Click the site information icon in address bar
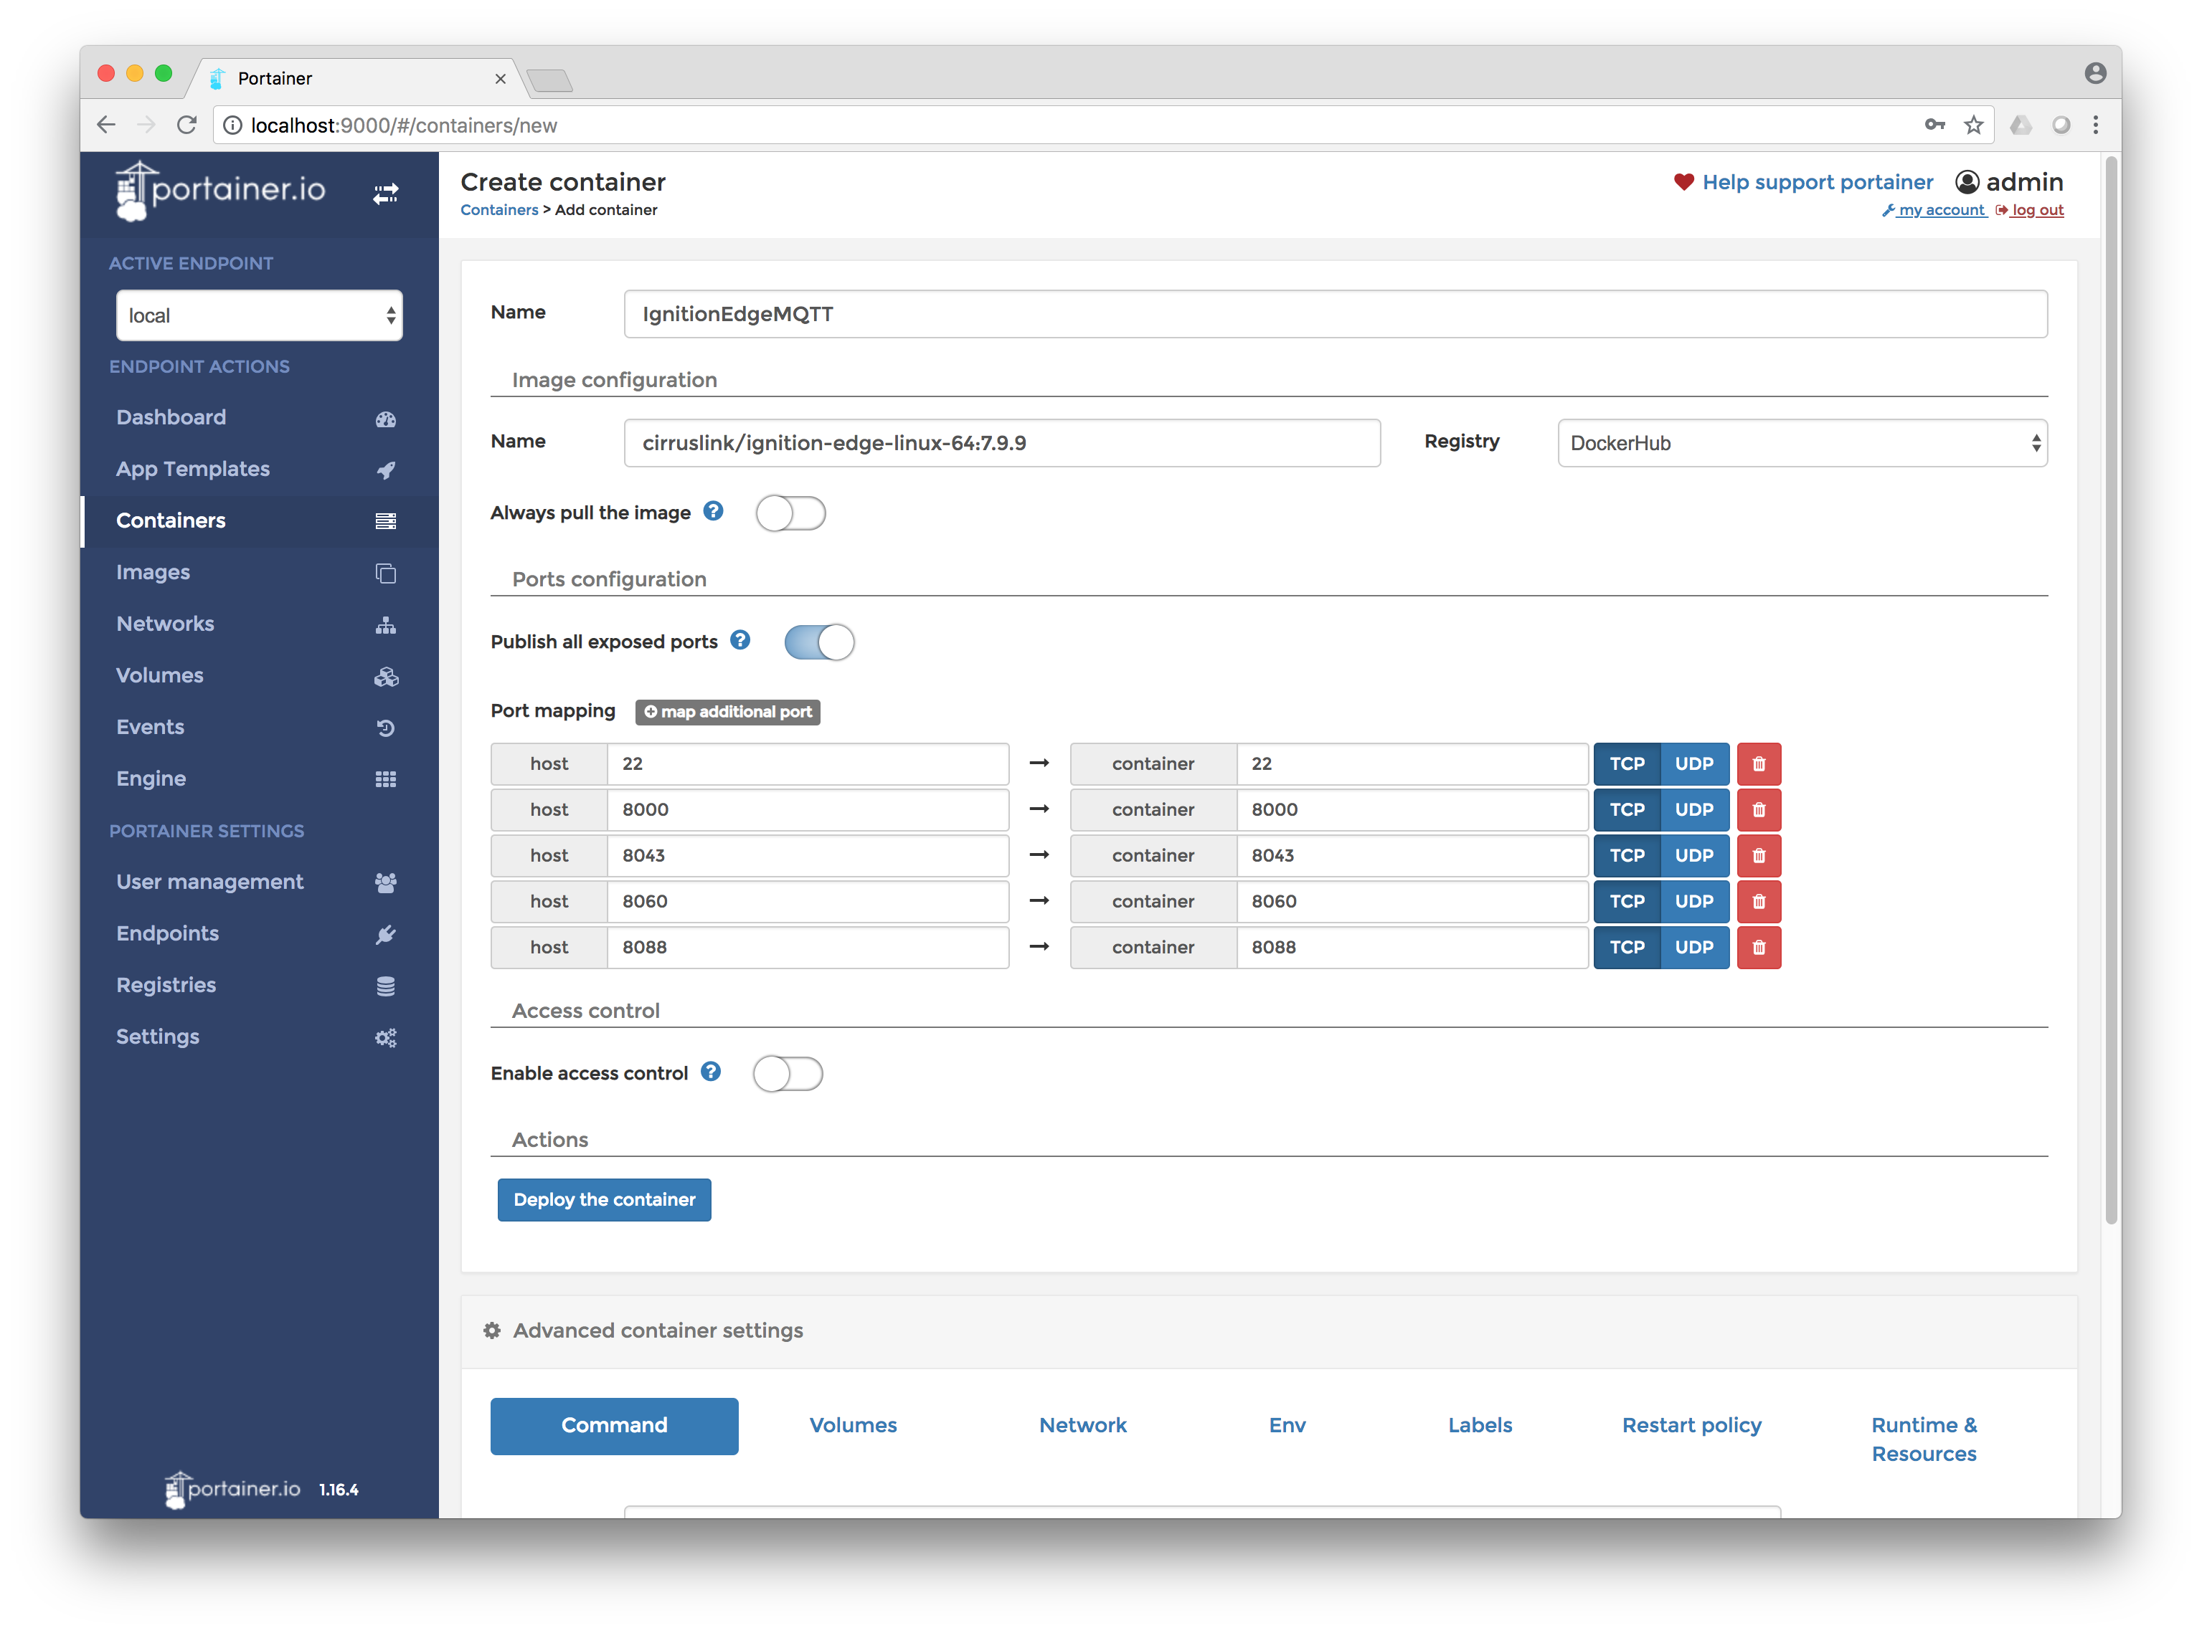The width and height of the screenshot is (2202, 1633). (232, 125)
